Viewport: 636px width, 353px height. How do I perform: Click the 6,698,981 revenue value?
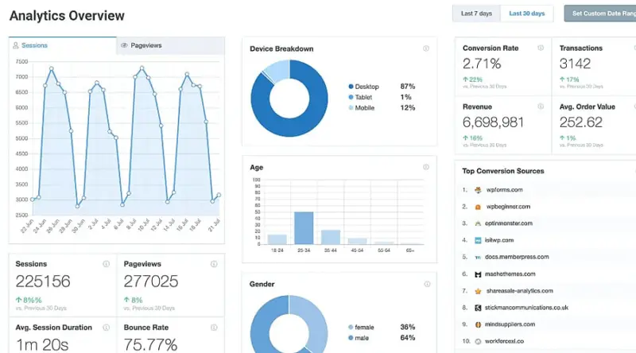click(x=493, y=122)
